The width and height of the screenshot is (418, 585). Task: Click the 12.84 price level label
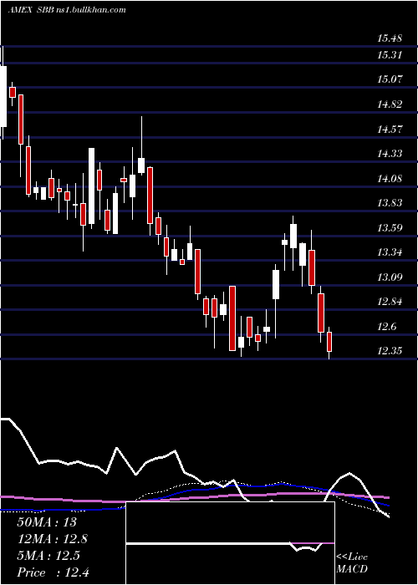coord(390,302)
